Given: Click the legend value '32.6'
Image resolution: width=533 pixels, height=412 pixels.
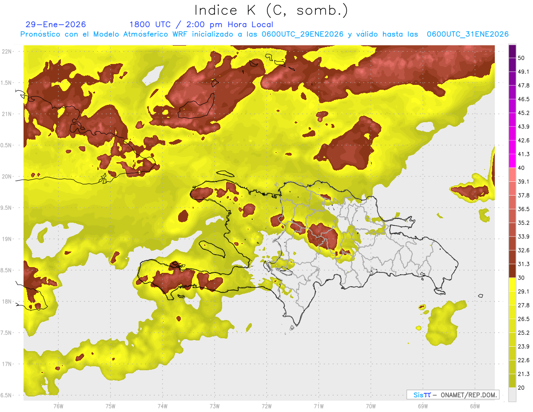Looking at the screenshot, I should 524,250.
